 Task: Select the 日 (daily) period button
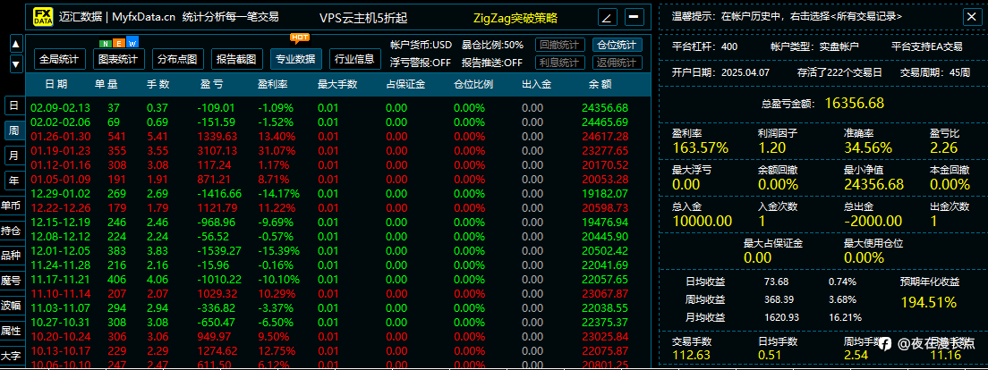(x=13, y=105)
